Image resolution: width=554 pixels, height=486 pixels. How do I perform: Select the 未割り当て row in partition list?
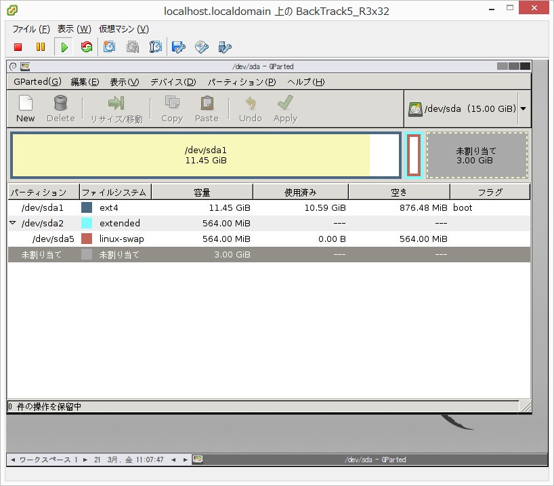click(x=269, y=254)
